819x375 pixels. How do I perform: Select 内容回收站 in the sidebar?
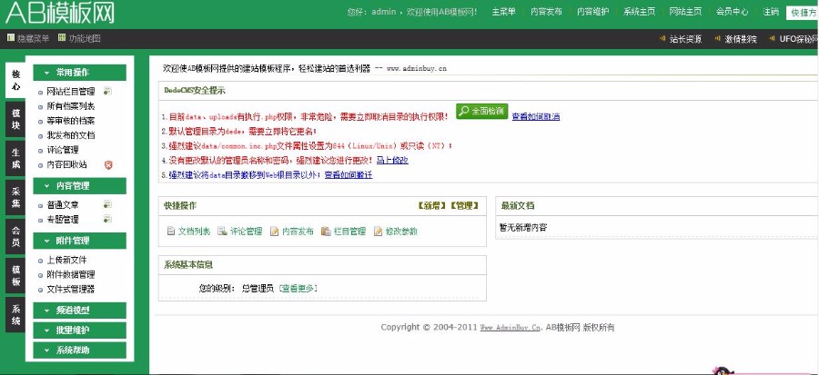tap(66, 164)
